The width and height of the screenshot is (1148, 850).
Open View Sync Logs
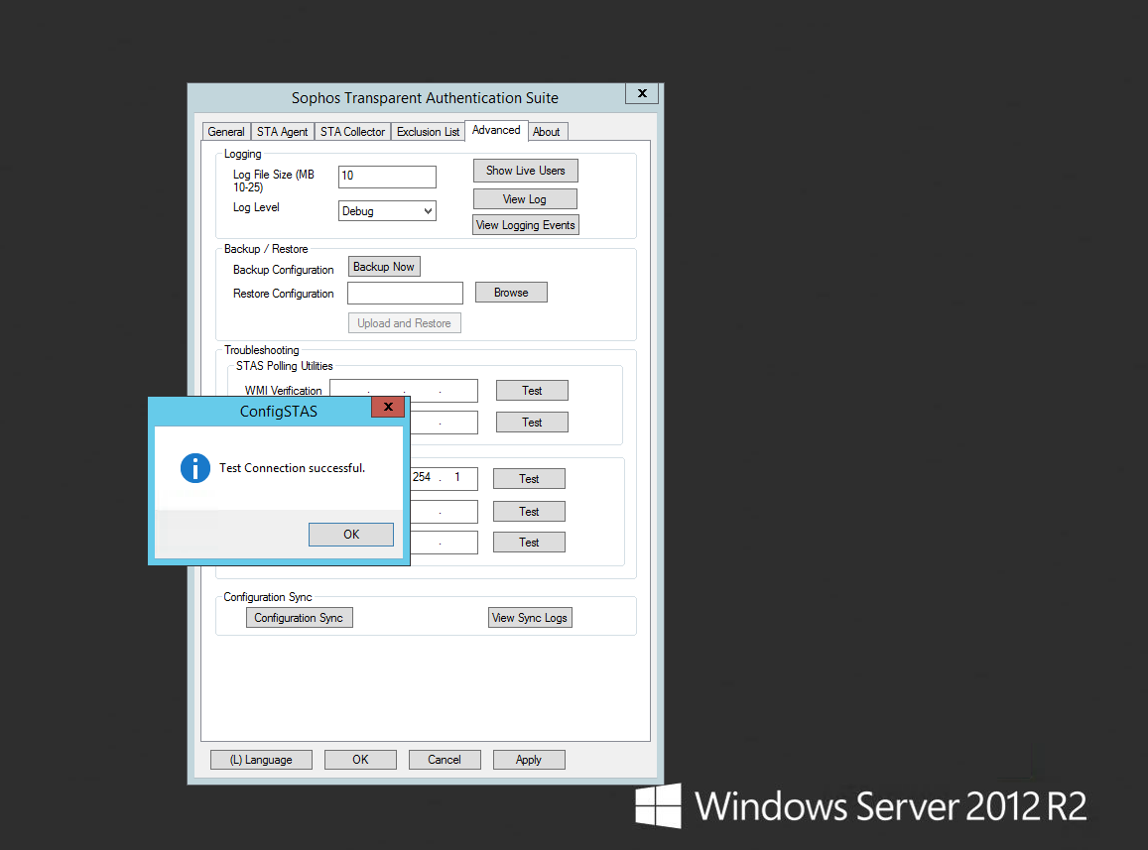tap(530, 618)
